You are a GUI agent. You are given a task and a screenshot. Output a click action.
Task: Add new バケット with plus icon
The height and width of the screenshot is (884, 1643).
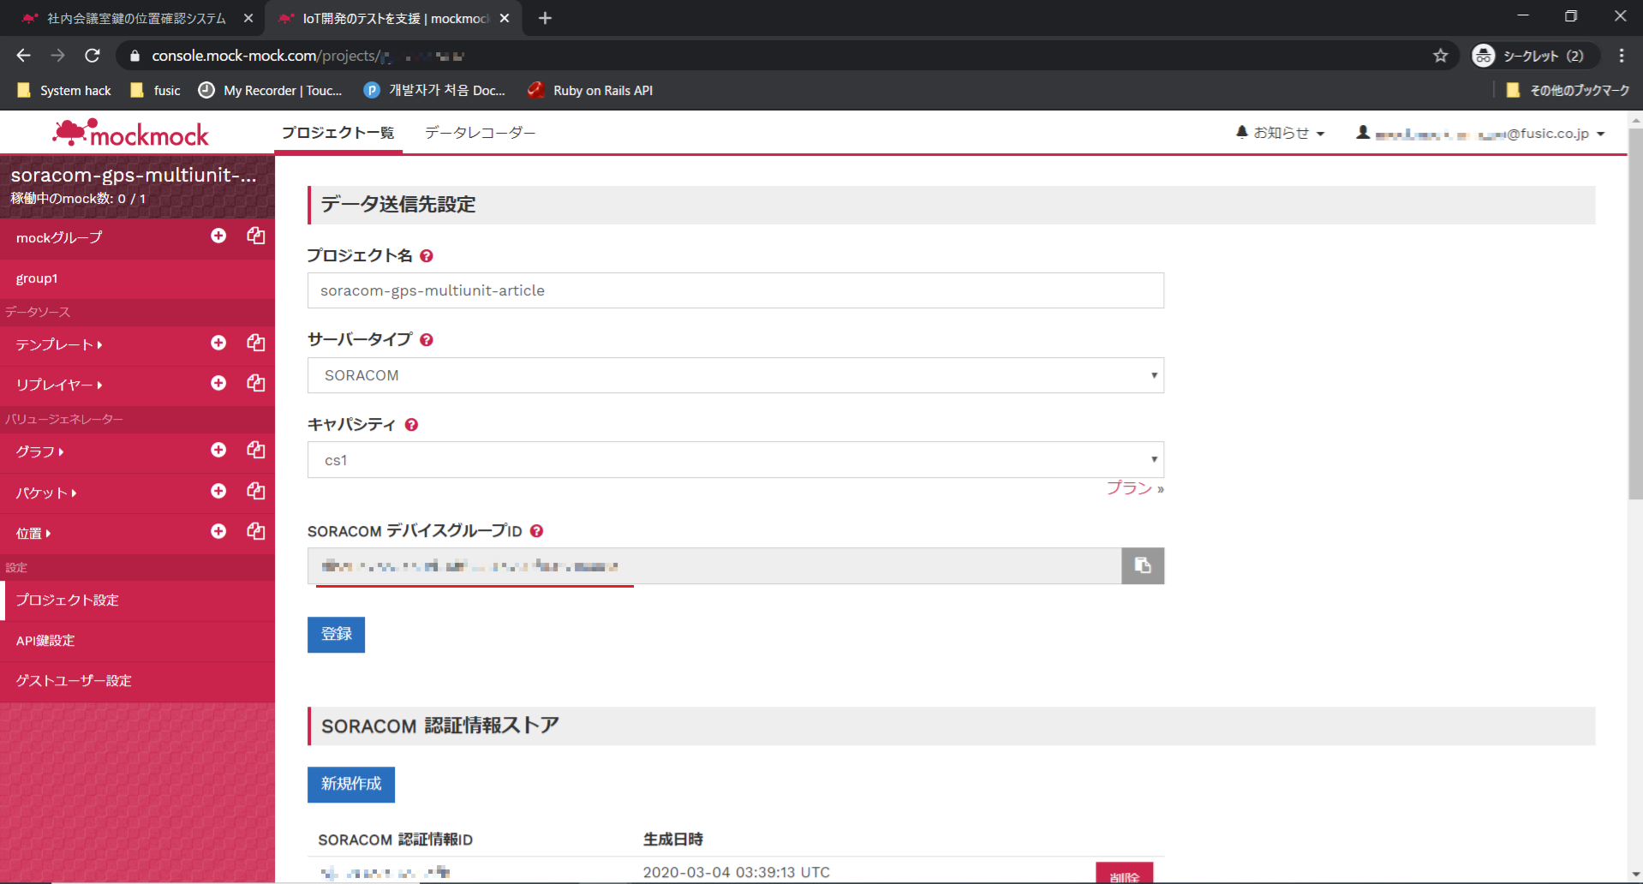[x=218, y=491]
